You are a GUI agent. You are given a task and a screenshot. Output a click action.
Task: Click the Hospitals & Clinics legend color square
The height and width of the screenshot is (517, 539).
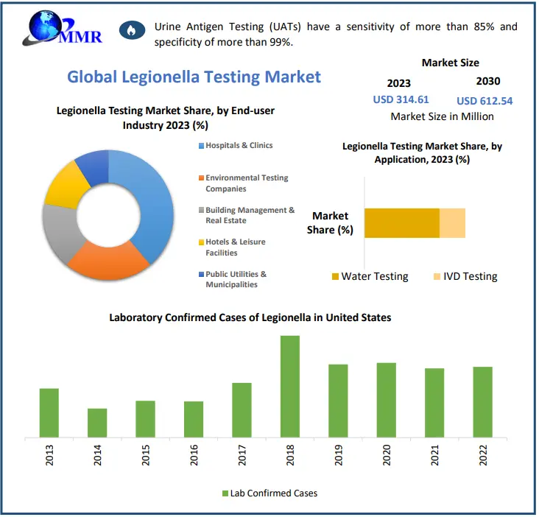[201, 146]
